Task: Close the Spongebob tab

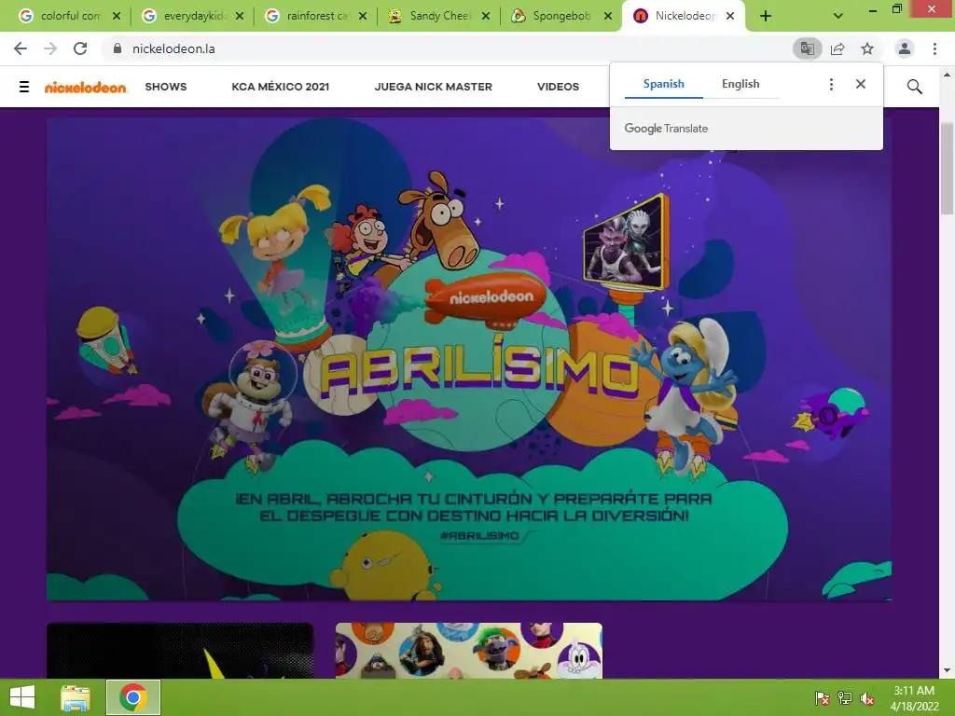Action: pyautogui.click(x=608, y=17)
